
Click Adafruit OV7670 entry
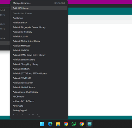coord(39,50)
